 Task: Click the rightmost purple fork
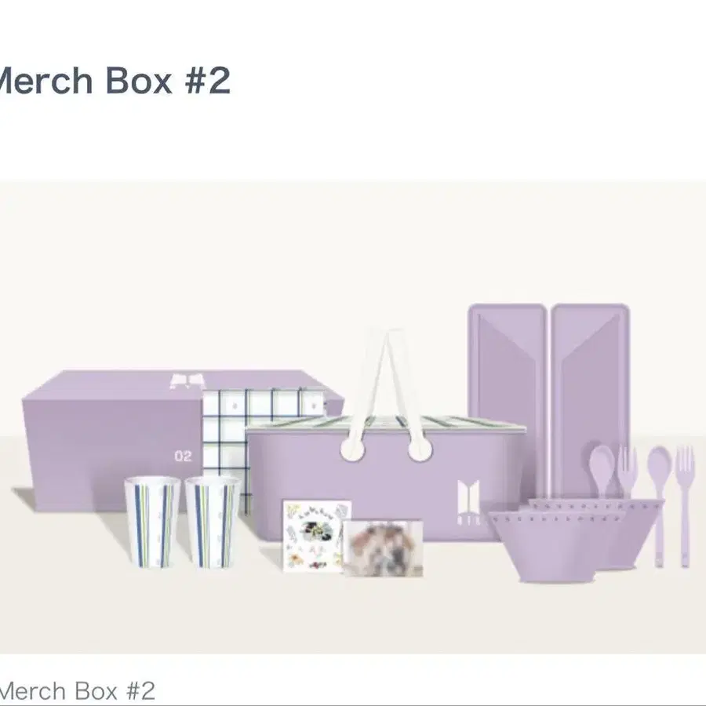(685, 507)
